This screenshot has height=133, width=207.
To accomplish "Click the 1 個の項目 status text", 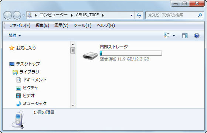I will (44, 112).
